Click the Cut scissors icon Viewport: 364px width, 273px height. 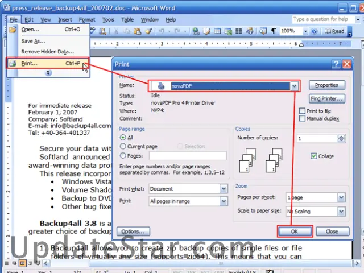tap(116, 31)
